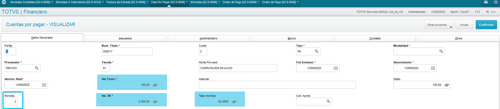
Task: Open Tasa moneda calculator money icon
Action: 234,101
